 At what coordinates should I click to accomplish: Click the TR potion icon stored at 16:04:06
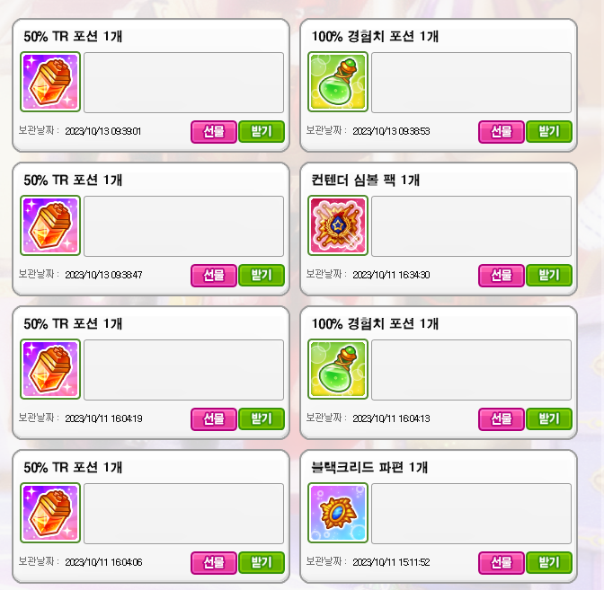50,513
